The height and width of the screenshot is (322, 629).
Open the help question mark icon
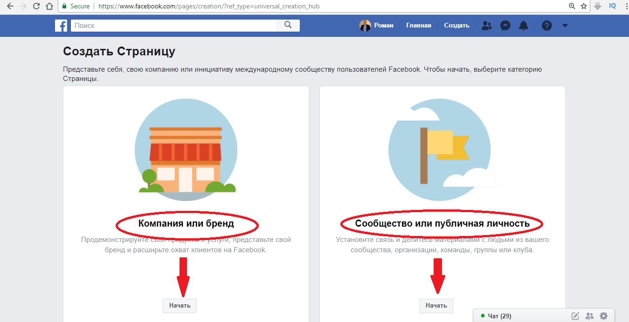[x=546, y=26]
